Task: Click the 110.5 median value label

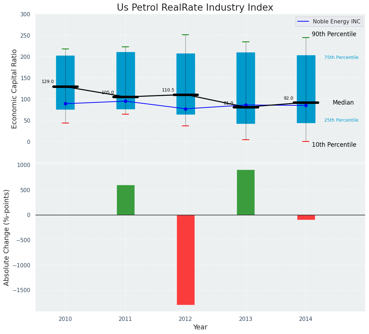Action: 168,90
